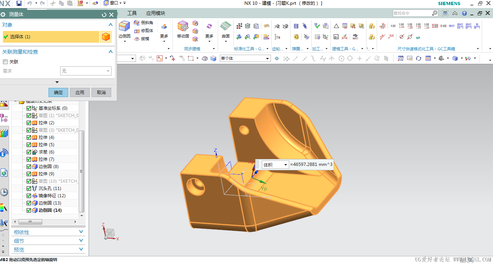Toggle the 镜像特征 (12) feature checkbox
This screenshot has width=493, height=264.
click(29, 196)
